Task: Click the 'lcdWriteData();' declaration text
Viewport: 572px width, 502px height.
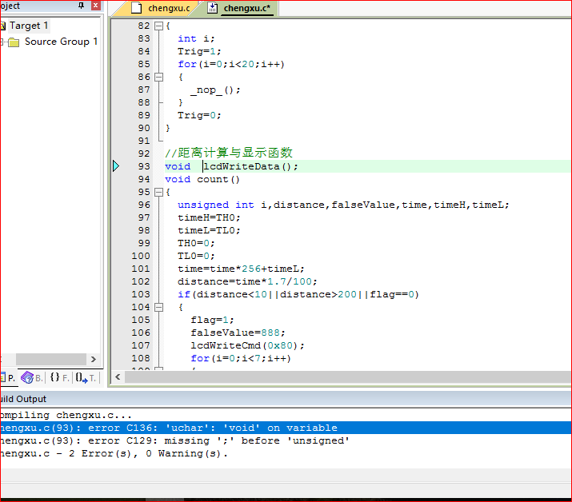Action: 251,166
